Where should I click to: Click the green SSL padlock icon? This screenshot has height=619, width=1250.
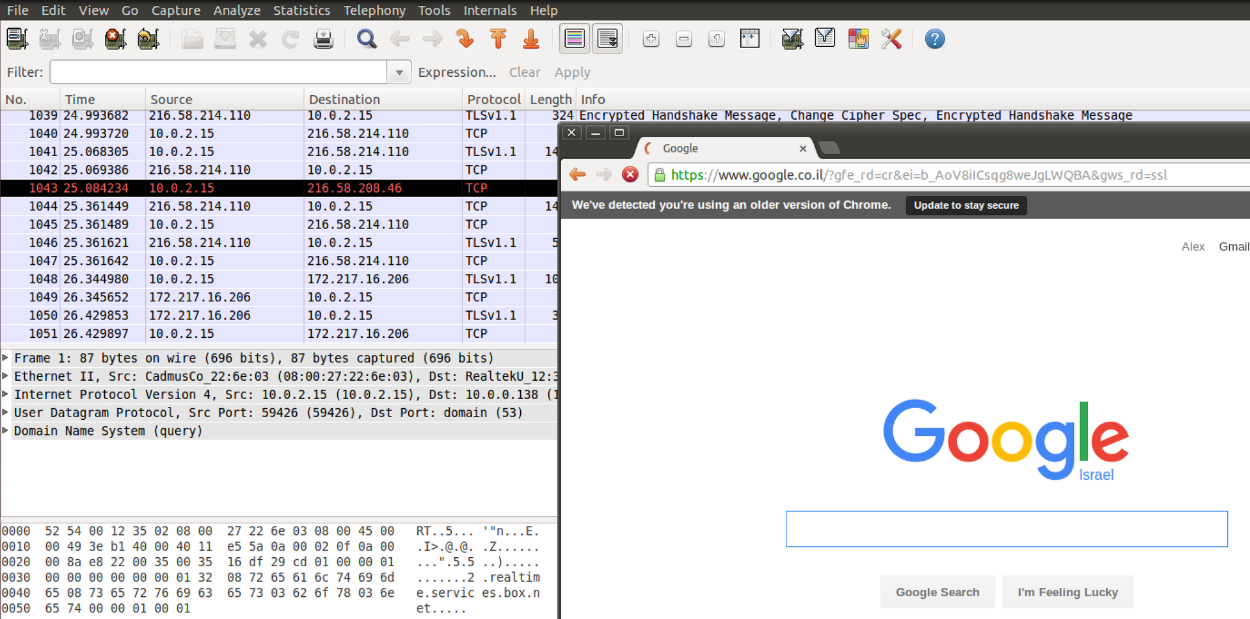point(660,174)
